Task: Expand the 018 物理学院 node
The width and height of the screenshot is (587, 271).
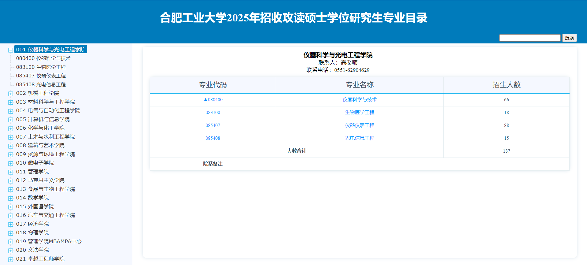Action: pyautogui.click(x=11, y=233)
